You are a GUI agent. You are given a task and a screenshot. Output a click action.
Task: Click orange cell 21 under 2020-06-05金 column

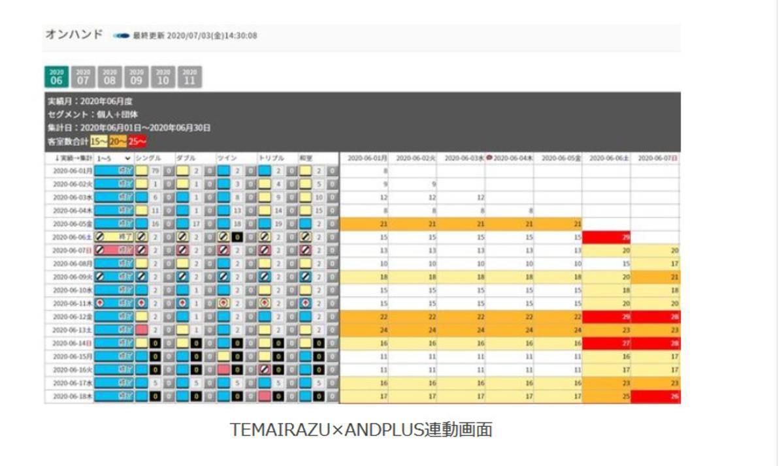559,225
